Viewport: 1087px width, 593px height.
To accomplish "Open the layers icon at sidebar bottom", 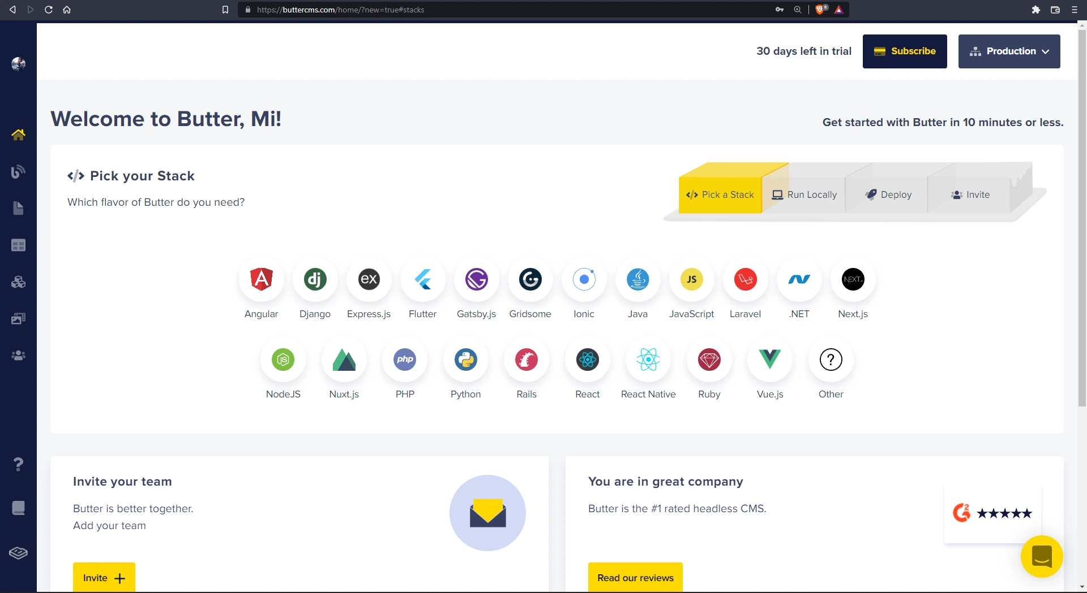I will 18,553.
